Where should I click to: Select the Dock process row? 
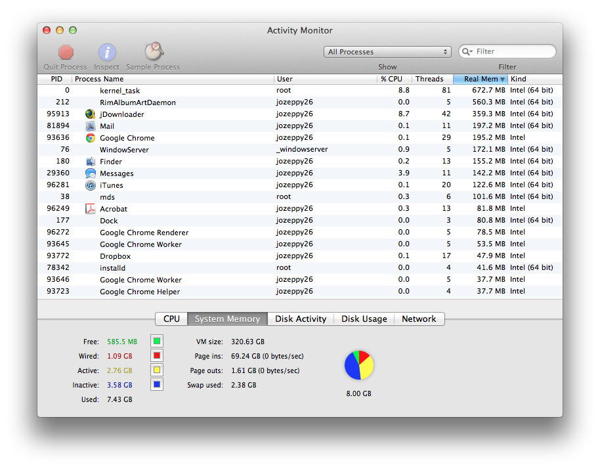click(x=300, y=221)
